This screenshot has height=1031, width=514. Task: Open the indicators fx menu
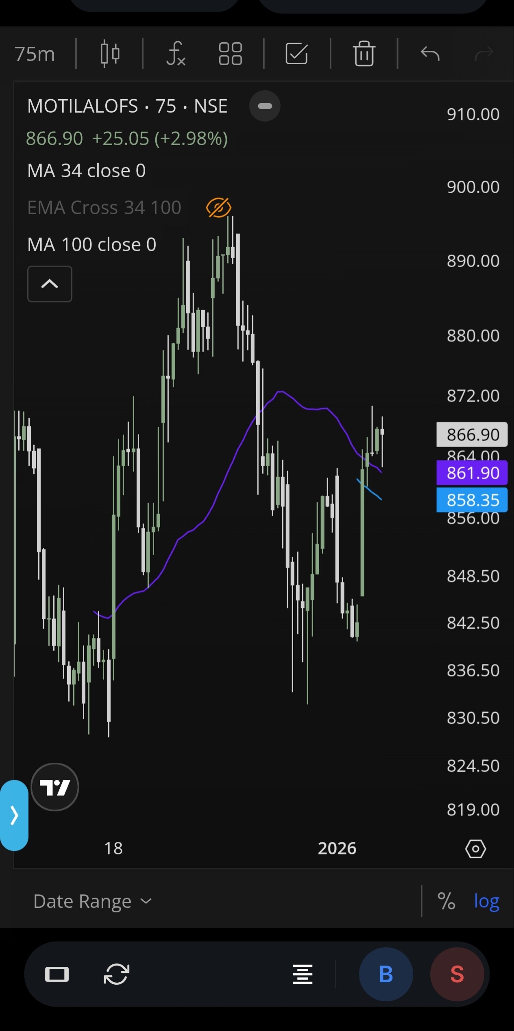176,54
